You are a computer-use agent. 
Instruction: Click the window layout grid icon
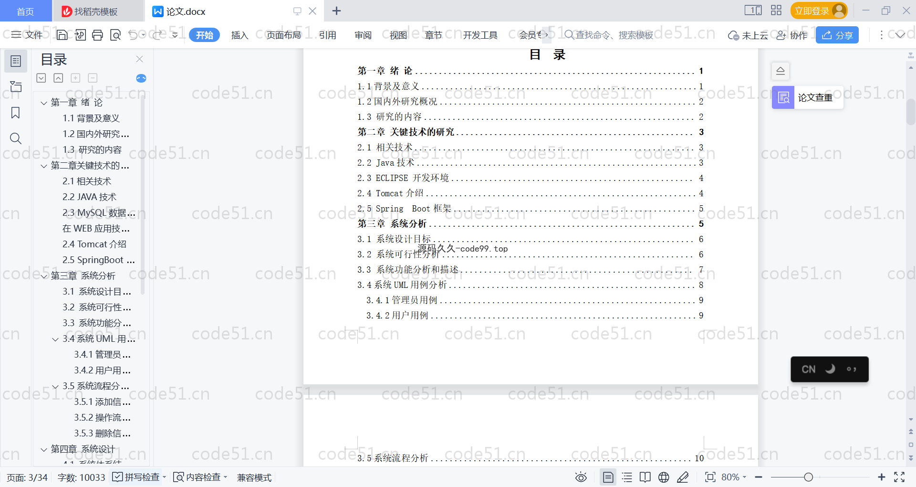[776, 11]
